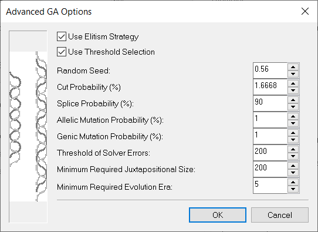Close the Advanced GA Options dialog
This screenshot has height=232, width=318.
pyautogui.click(x=305, y=11)
